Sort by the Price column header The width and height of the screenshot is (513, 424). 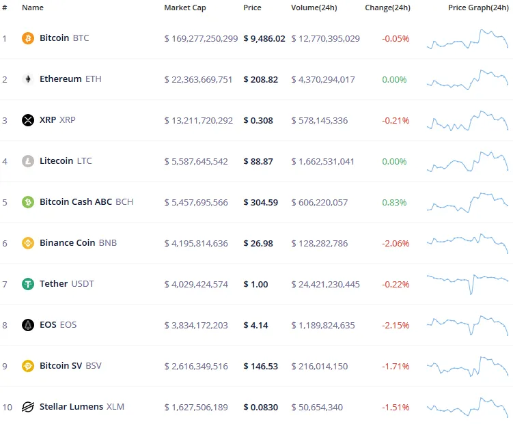coord(252,8)
